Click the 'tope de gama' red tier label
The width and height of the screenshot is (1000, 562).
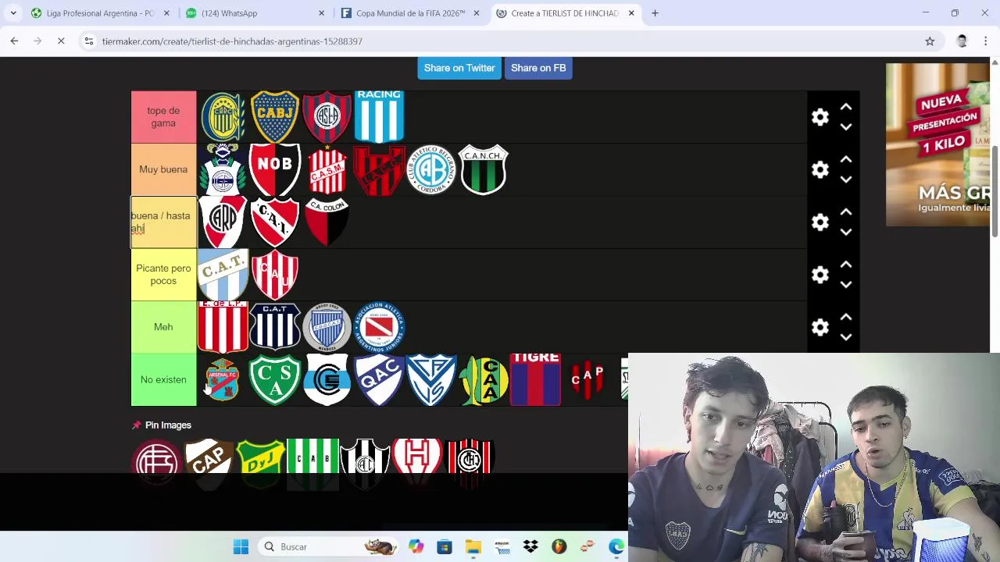[163, 117]
